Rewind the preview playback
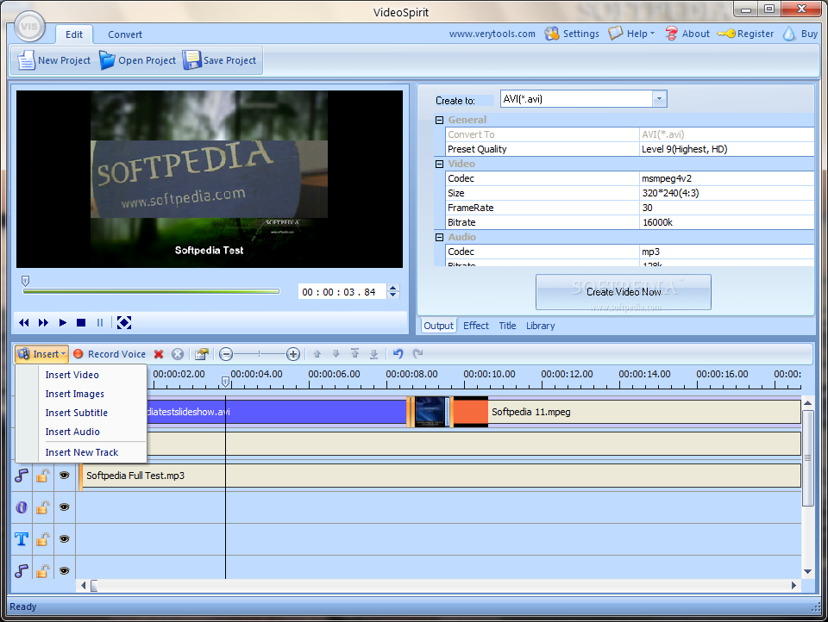 pos(24,322)
